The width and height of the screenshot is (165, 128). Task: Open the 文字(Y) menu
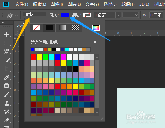[x=92, y=4]
